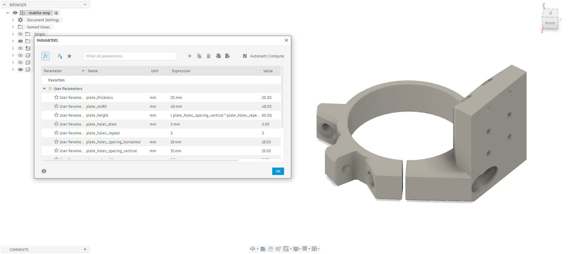Click the Look At icon

(x=263, y=249)
